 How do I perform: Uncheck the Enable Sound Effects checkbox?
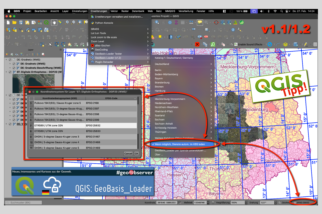point(231,44)
